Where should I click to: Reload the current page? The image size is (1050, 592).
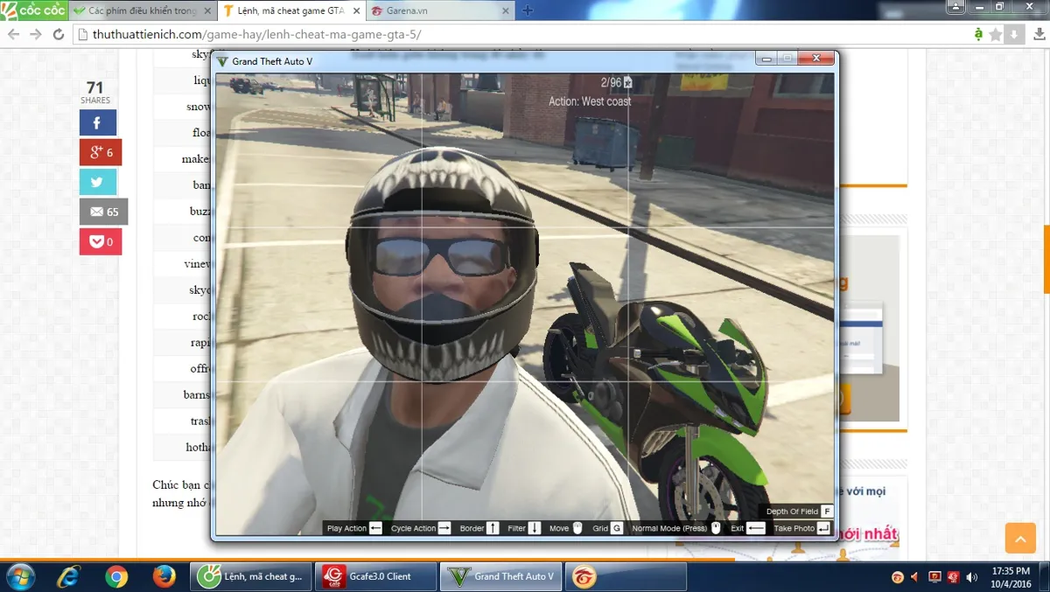click(59, 34)
